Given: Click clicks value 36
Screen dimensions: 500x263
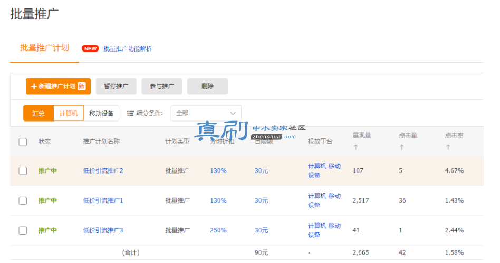Looking at the screenshot, I should coord(402,200).
